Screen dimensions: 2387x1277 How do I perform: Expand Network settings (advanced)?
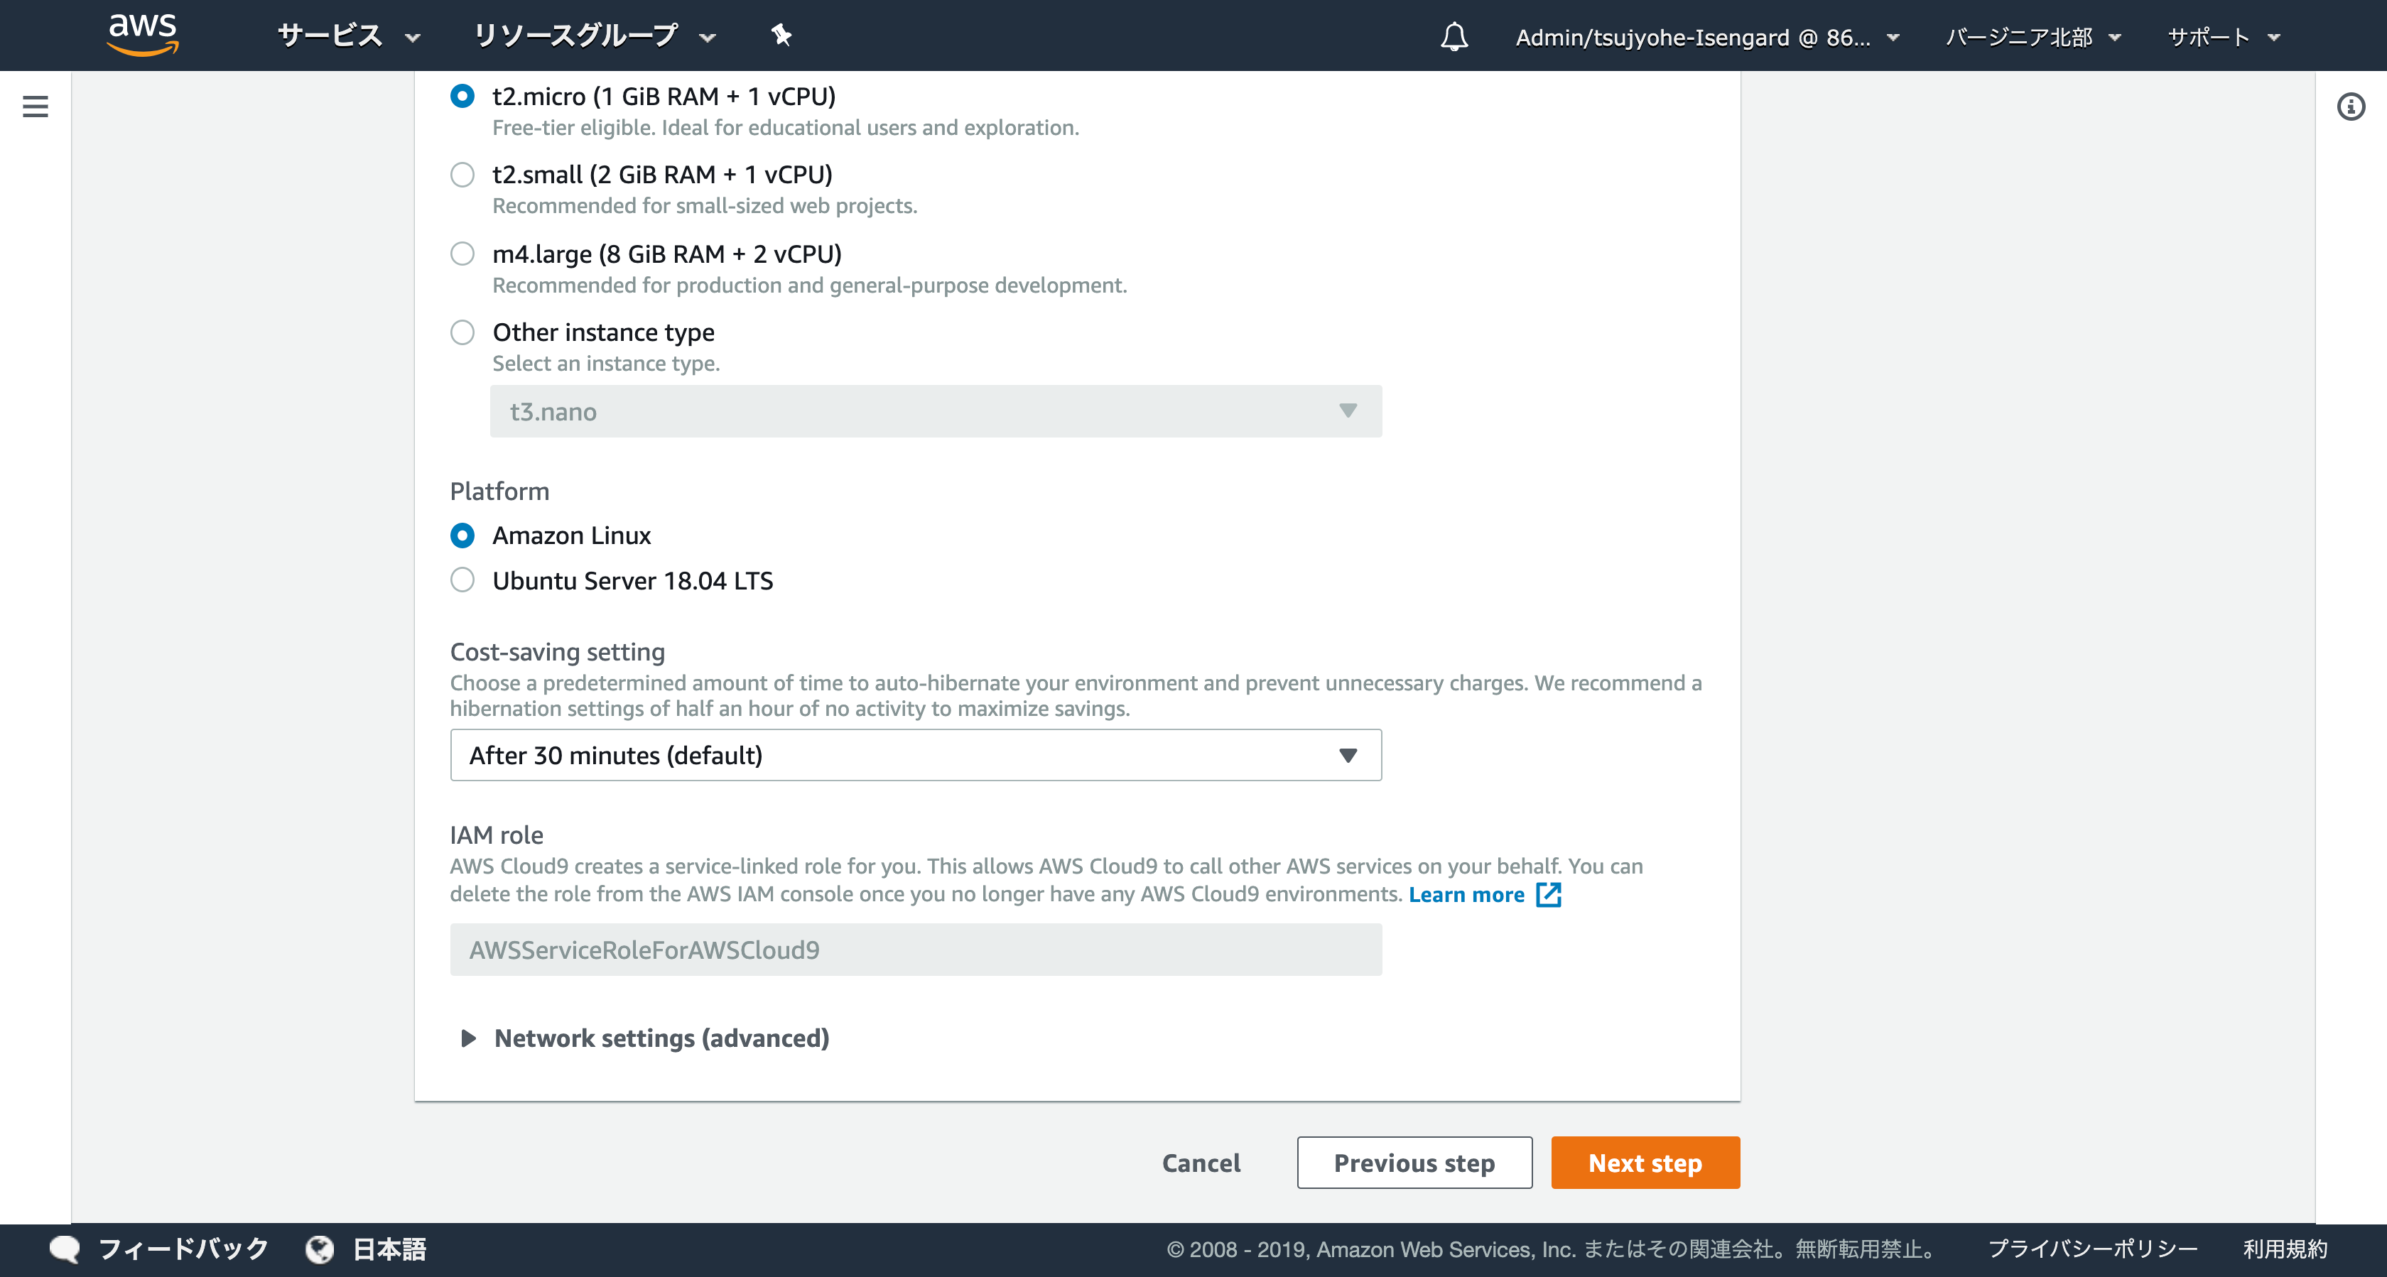click(x=646, y=1038)
